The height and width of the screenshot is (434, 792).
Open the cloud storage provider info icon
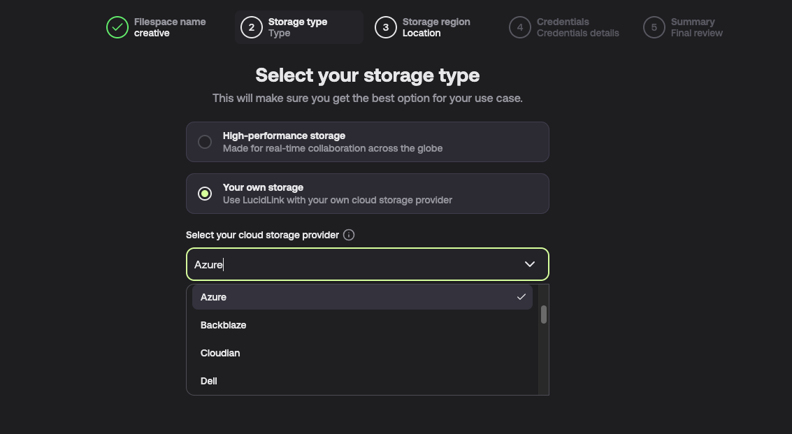click(x=349, y=235)
